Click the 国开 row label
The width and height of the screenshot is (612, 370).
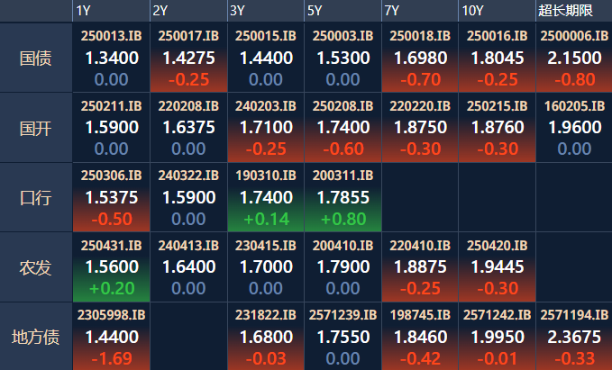pos(36,128)
